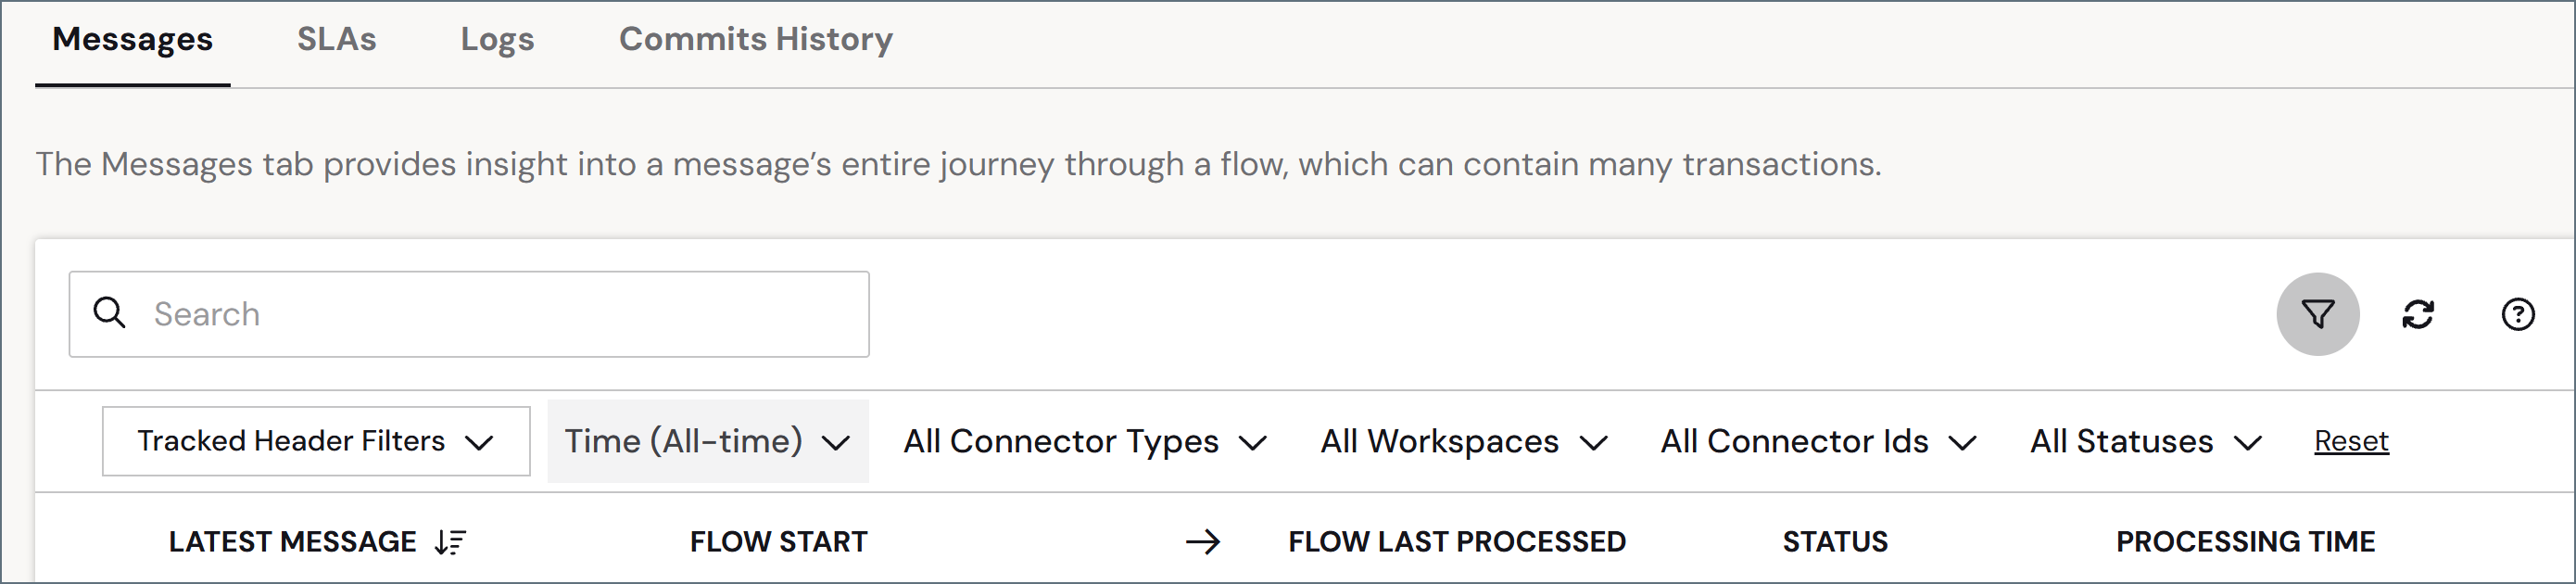This screenshot has height=584, width=2576.
Task: Click the Processing Time column header
Action: click(x=2245, y=542)
